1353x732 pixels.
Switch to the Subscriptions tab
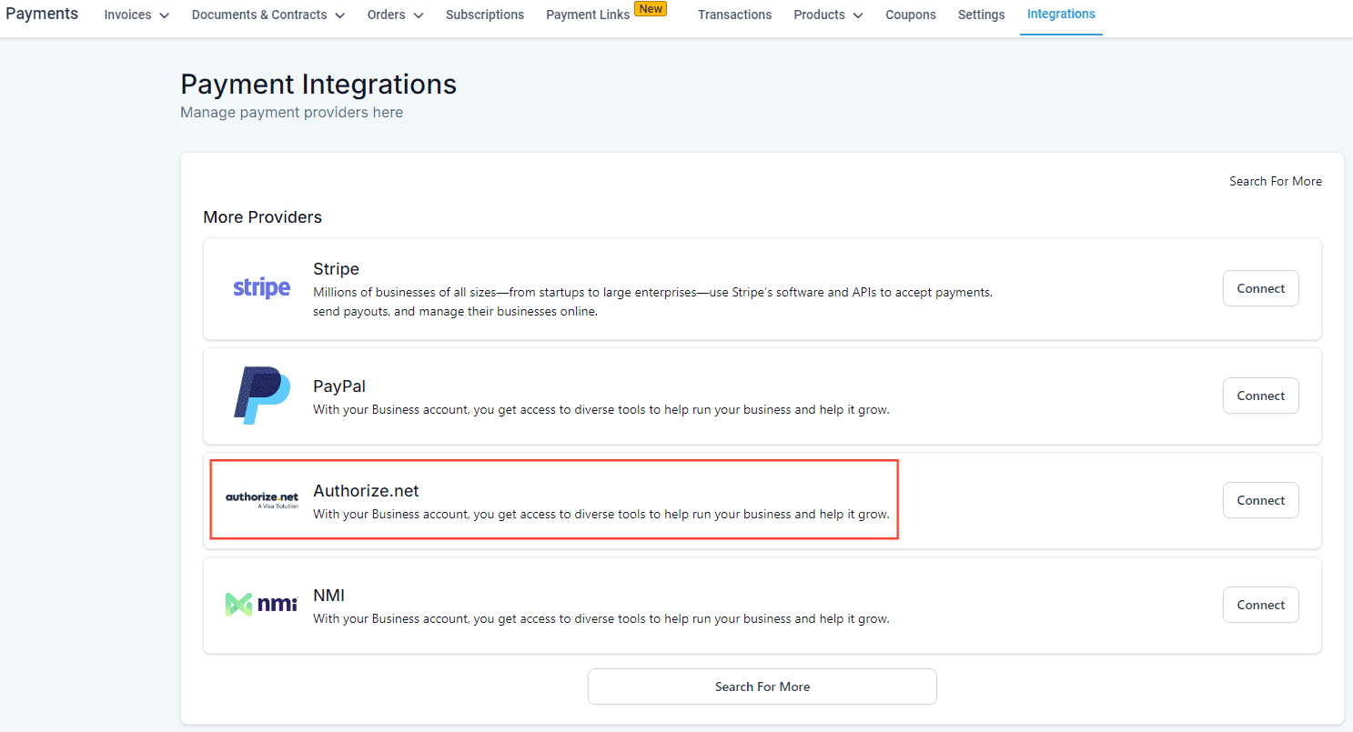[485, 15]
